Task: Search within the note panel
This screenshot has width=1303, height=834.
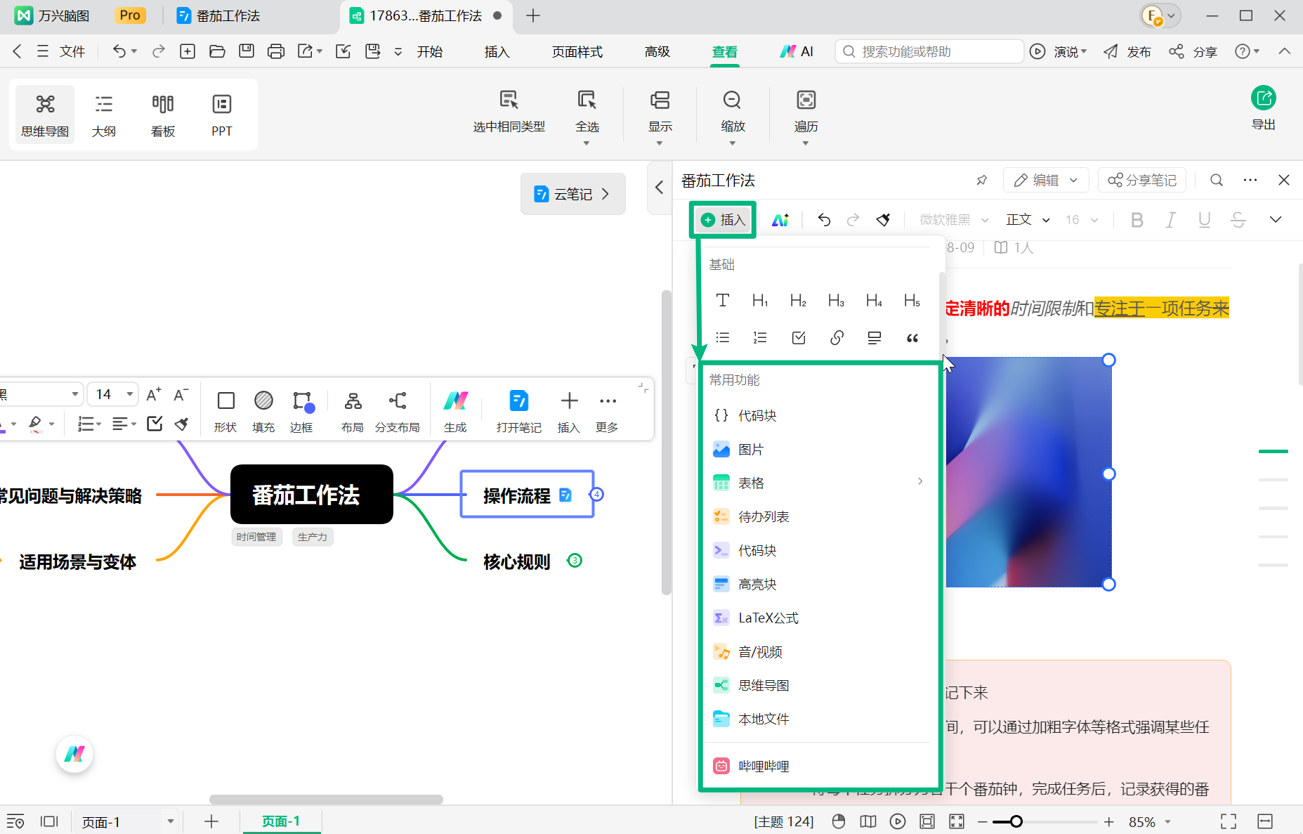Action: [x=1217, y=181]
